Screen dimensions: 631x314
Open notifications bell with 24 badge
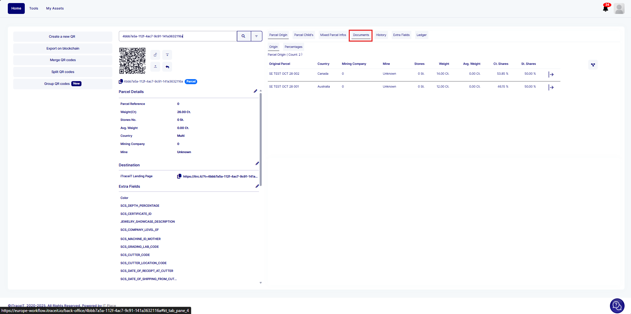605,8
